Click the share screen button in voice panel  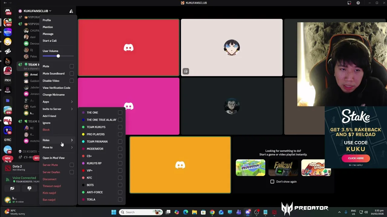tap(29, 188)
